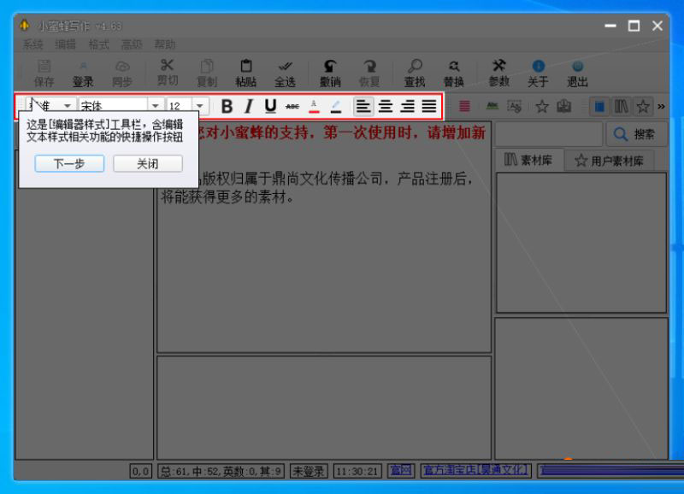Viewport: 684px width, 494px height.
Task: Toggle the boxed star panel icon
Action: pyautogui.click(x=643, y=106)
